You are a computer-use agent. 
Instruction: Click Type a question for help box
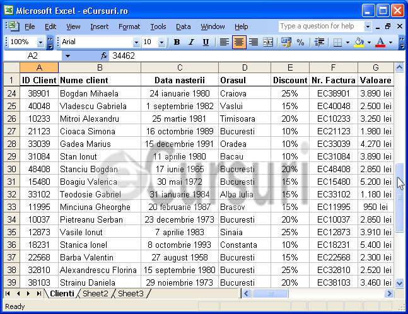coord(322,26)
